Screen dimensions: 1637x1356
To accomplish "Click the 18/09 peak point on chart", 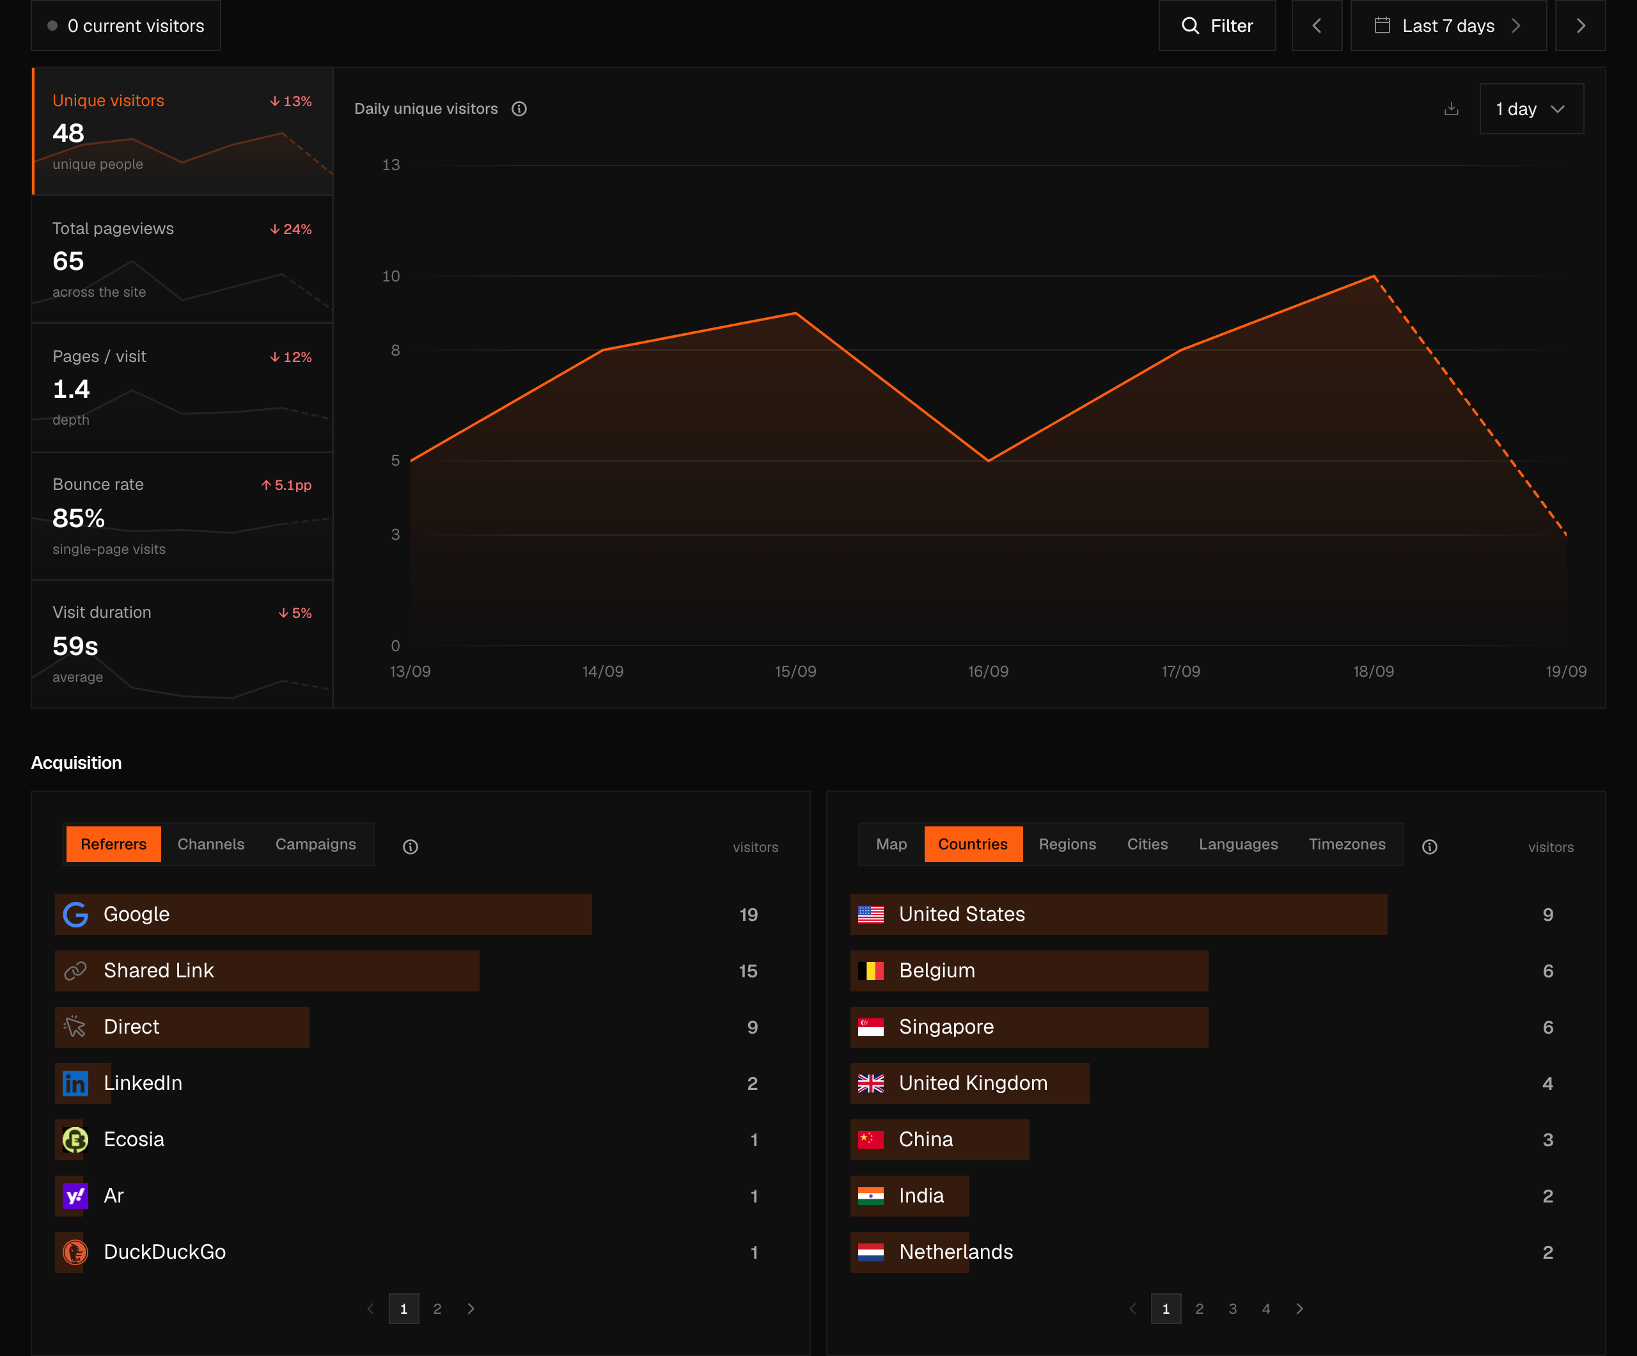I will [1374, 276].
